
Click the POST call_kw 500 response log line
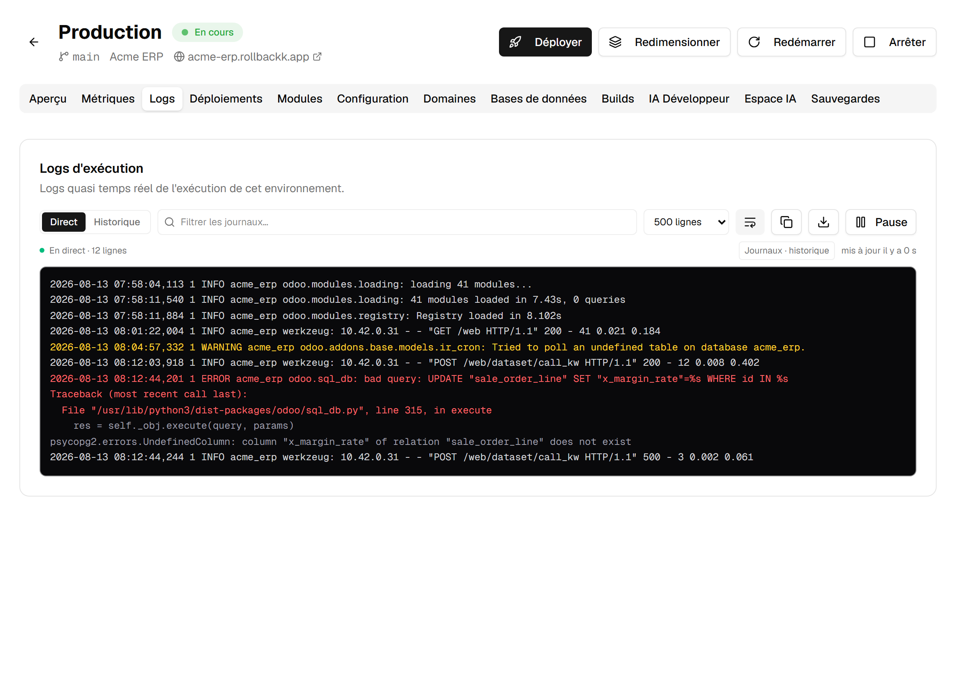[401, 457]
